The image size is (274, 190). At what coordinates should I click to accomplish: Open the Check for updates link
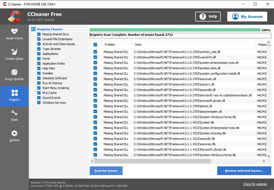pos(255,184)
